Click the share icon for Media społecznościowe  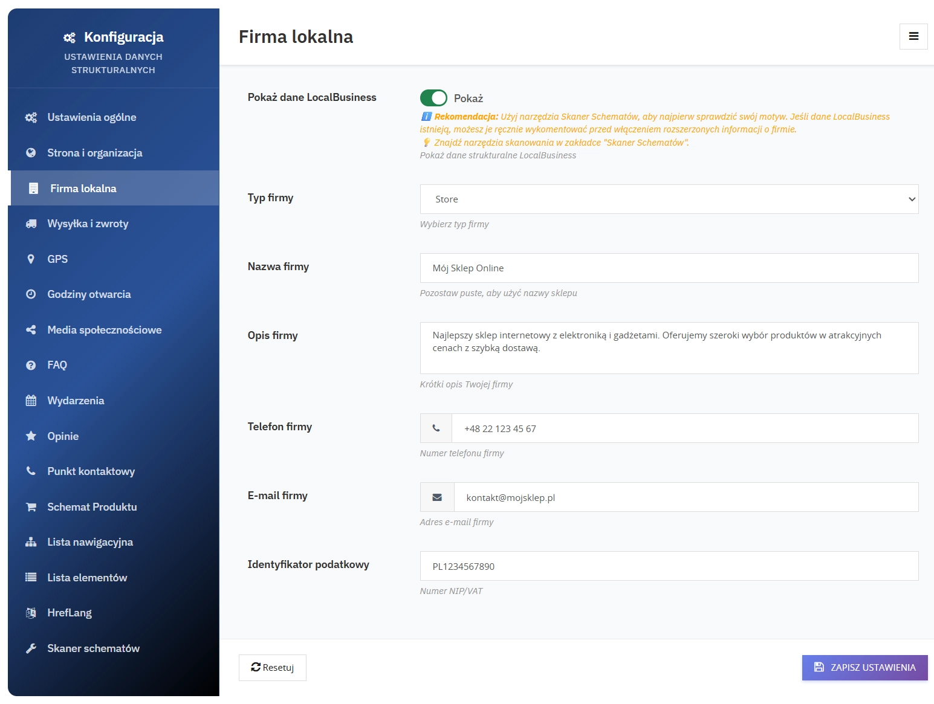[31, 330]
